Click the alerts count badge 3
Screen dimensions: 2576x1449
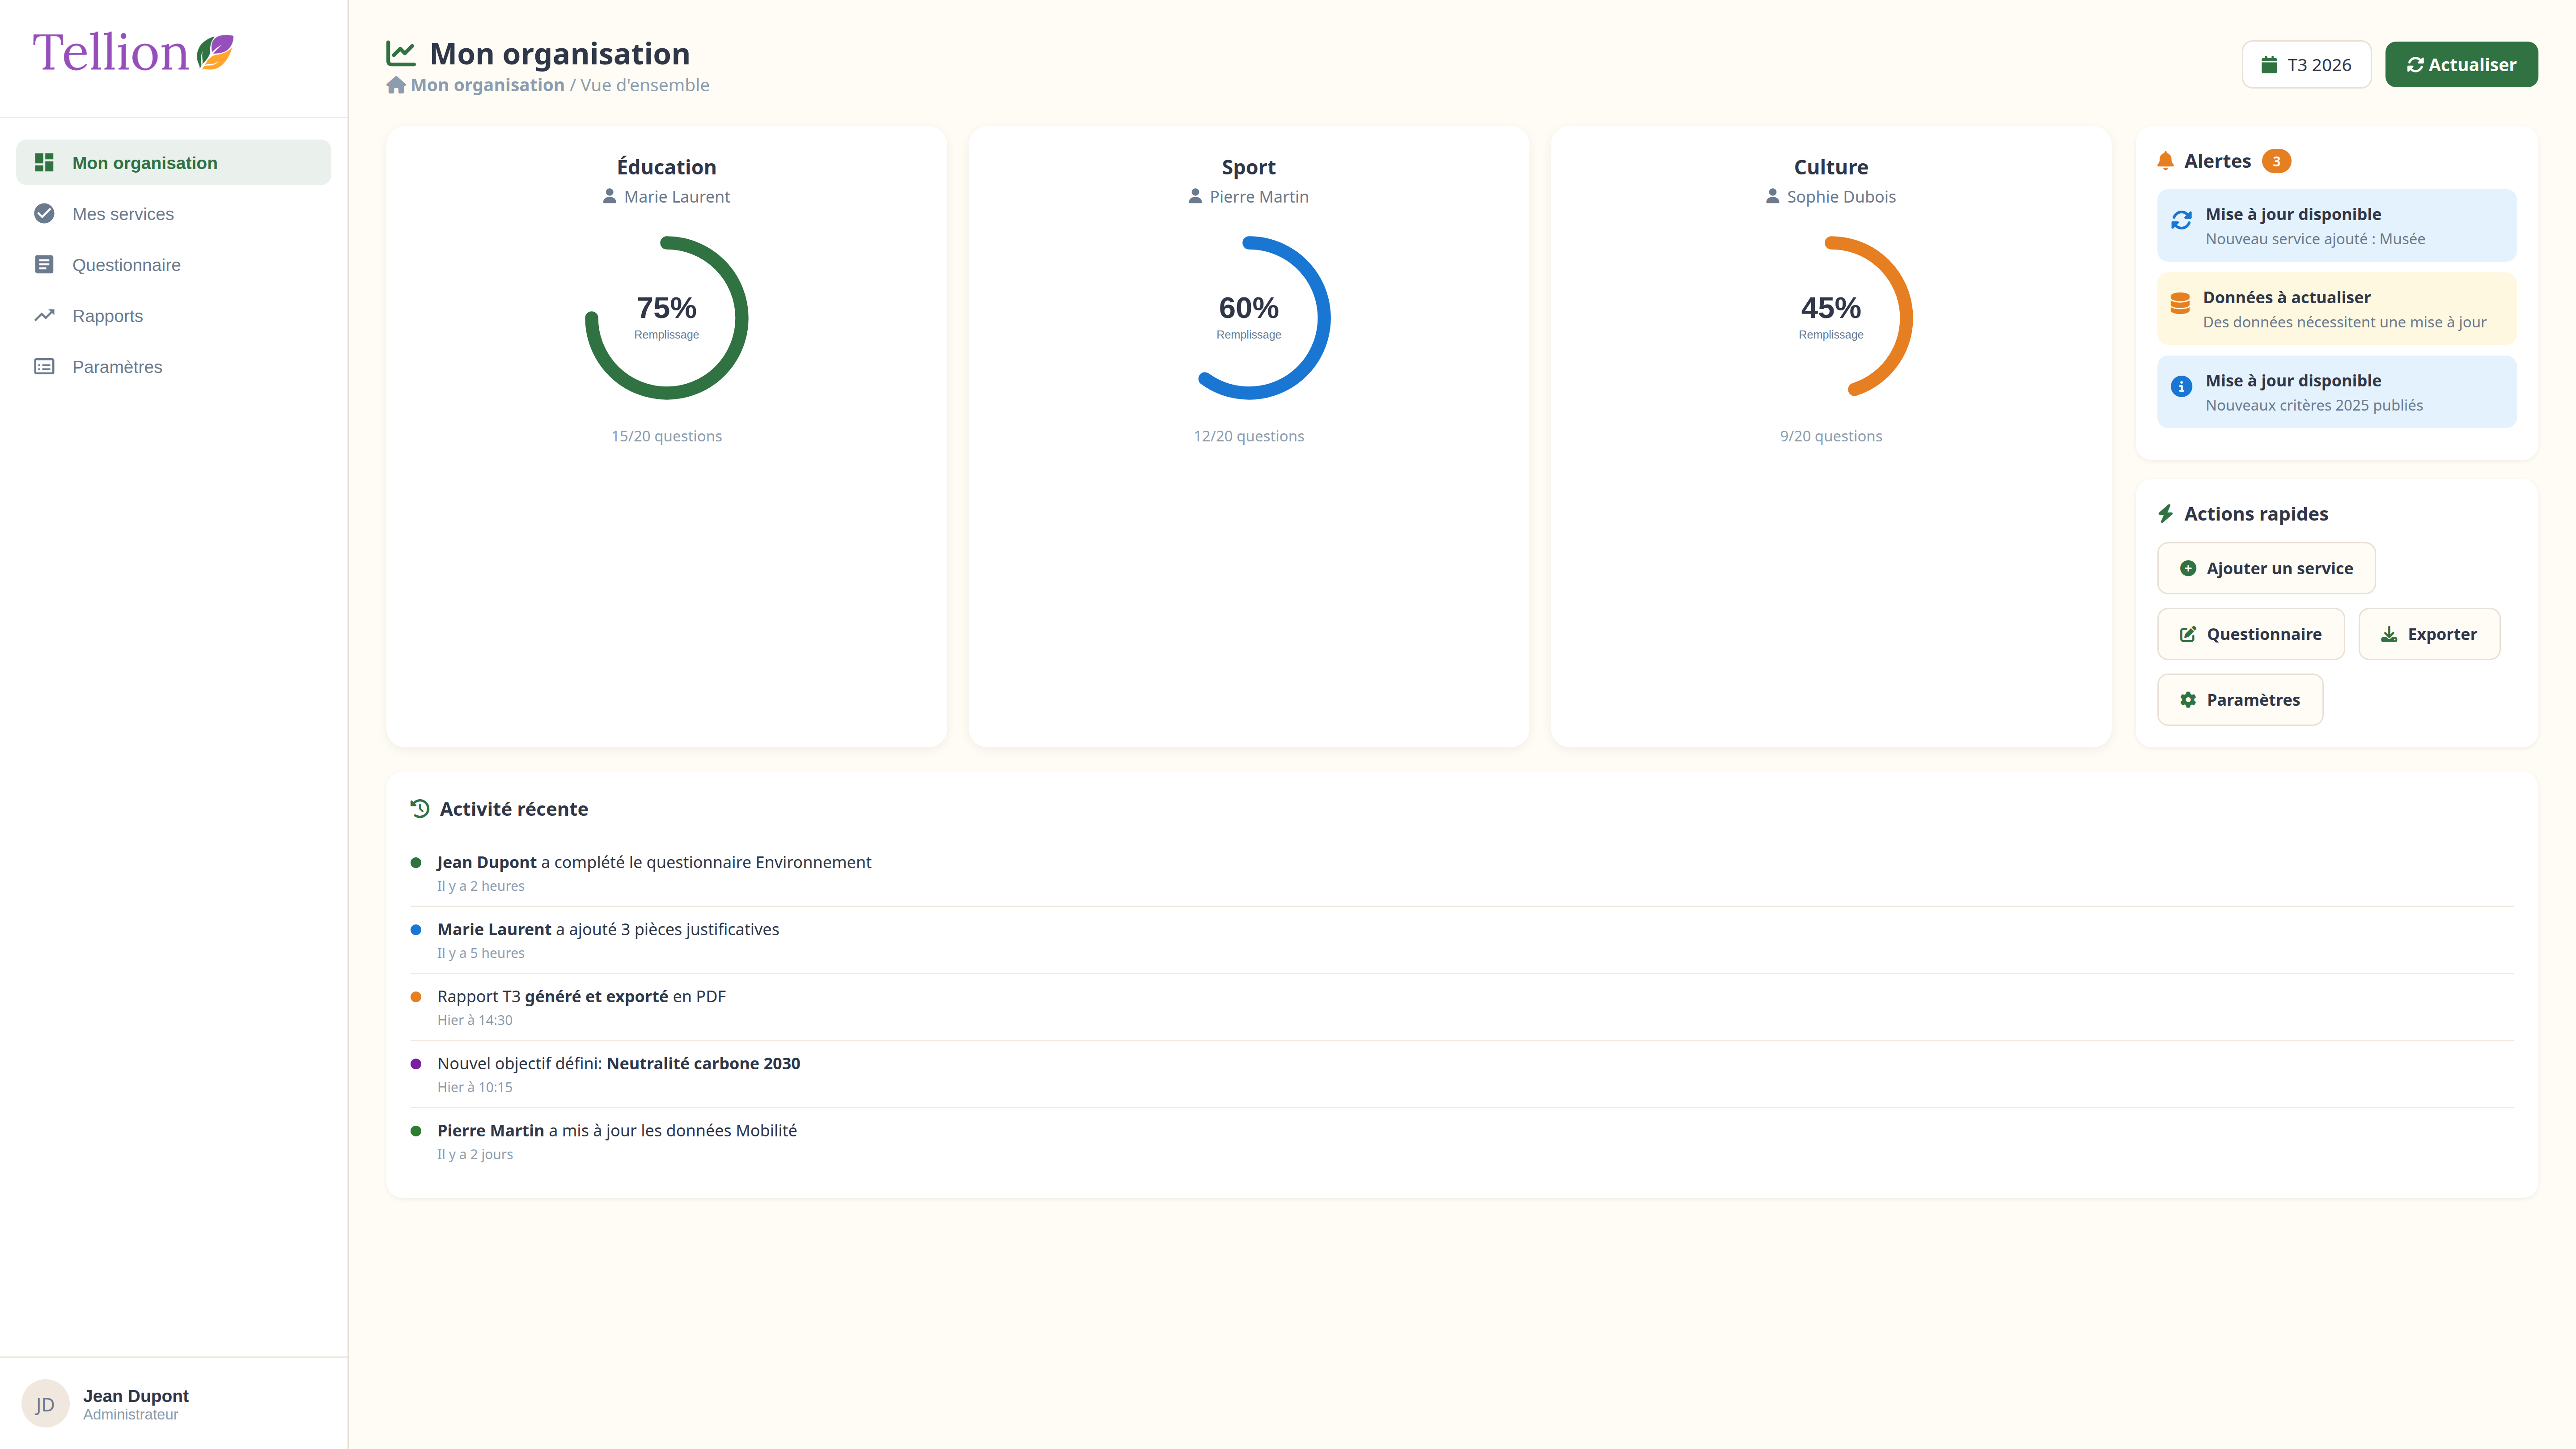(2277, 161)
